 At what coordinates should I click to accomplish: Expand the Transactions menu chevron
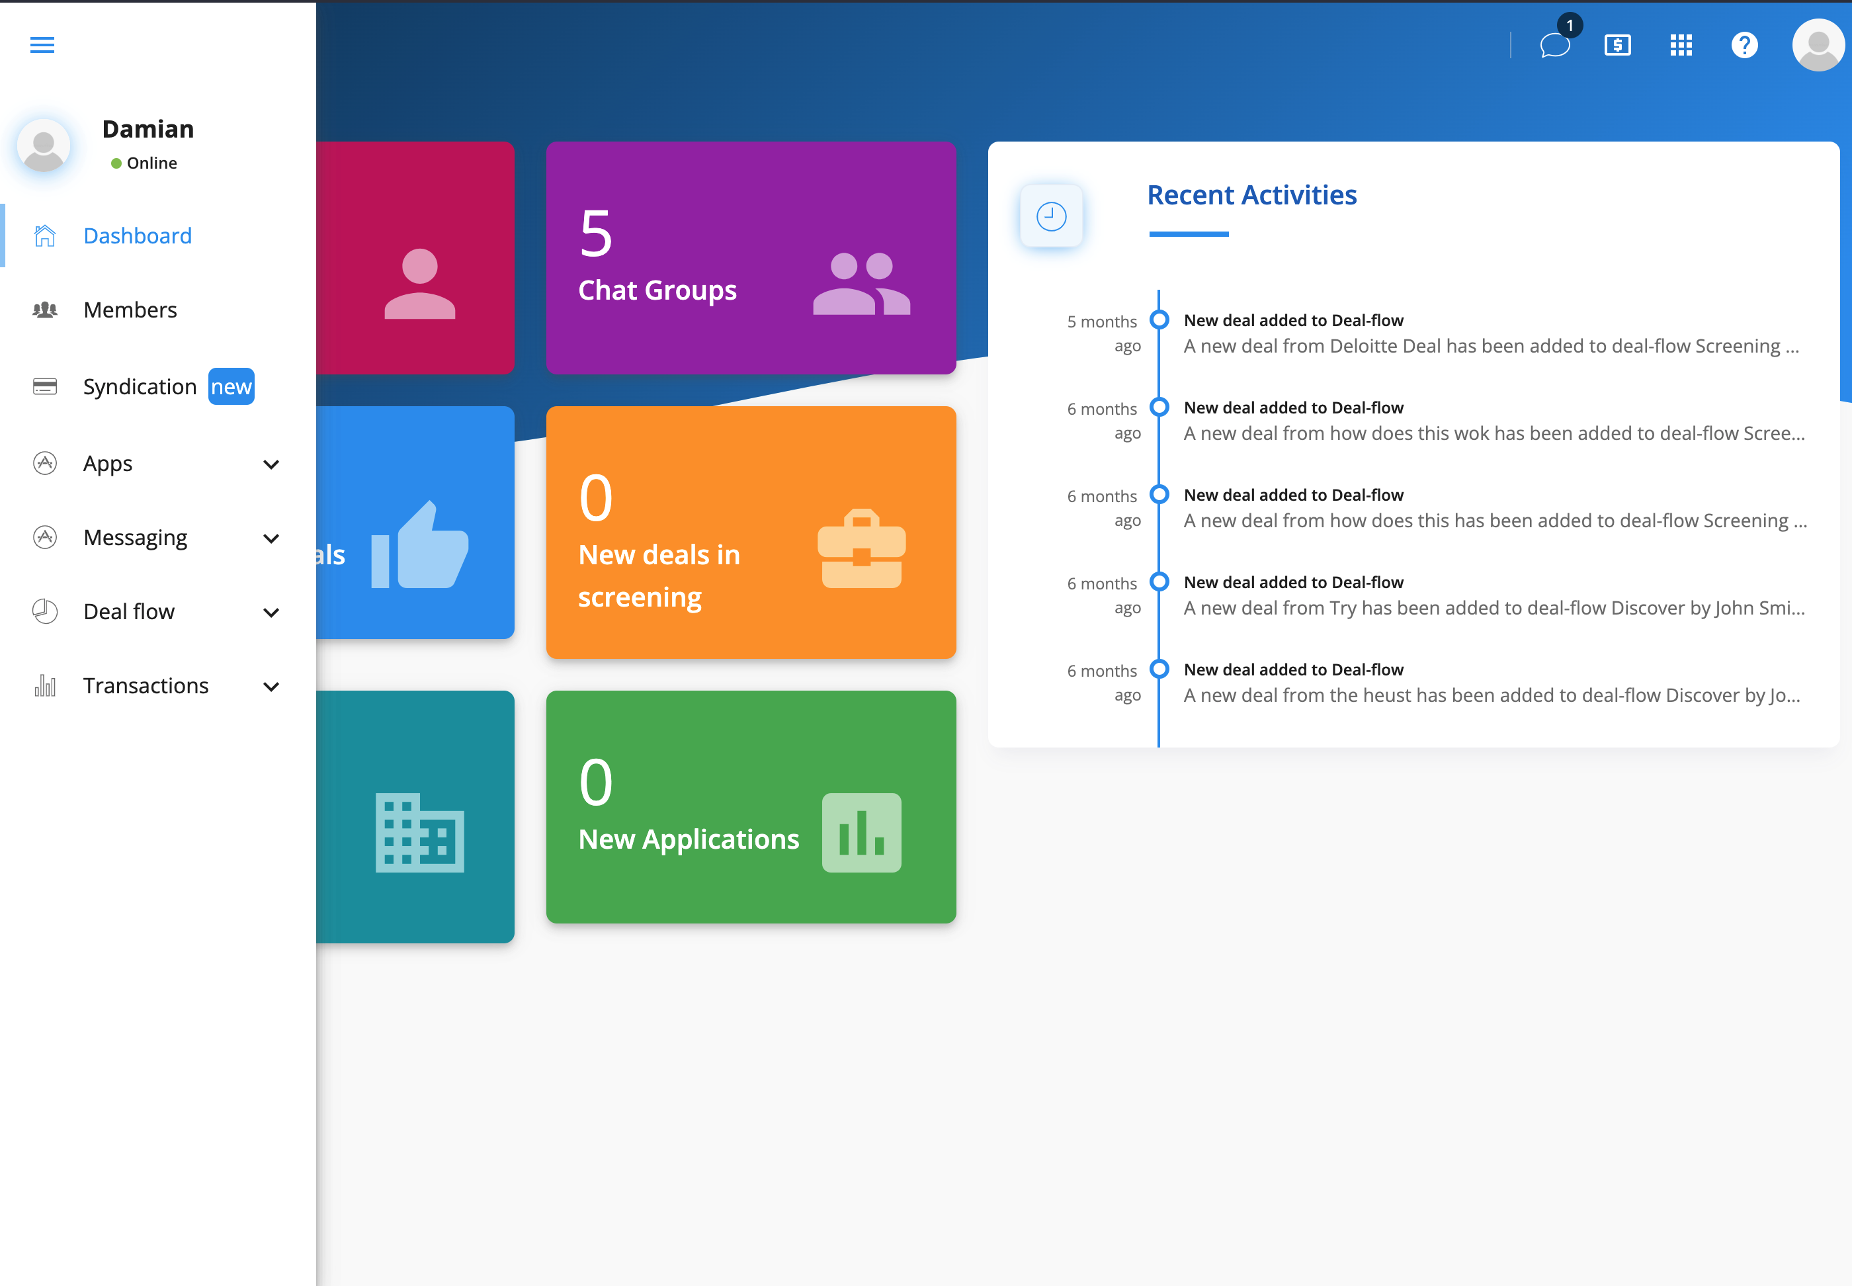click(271, 687)
